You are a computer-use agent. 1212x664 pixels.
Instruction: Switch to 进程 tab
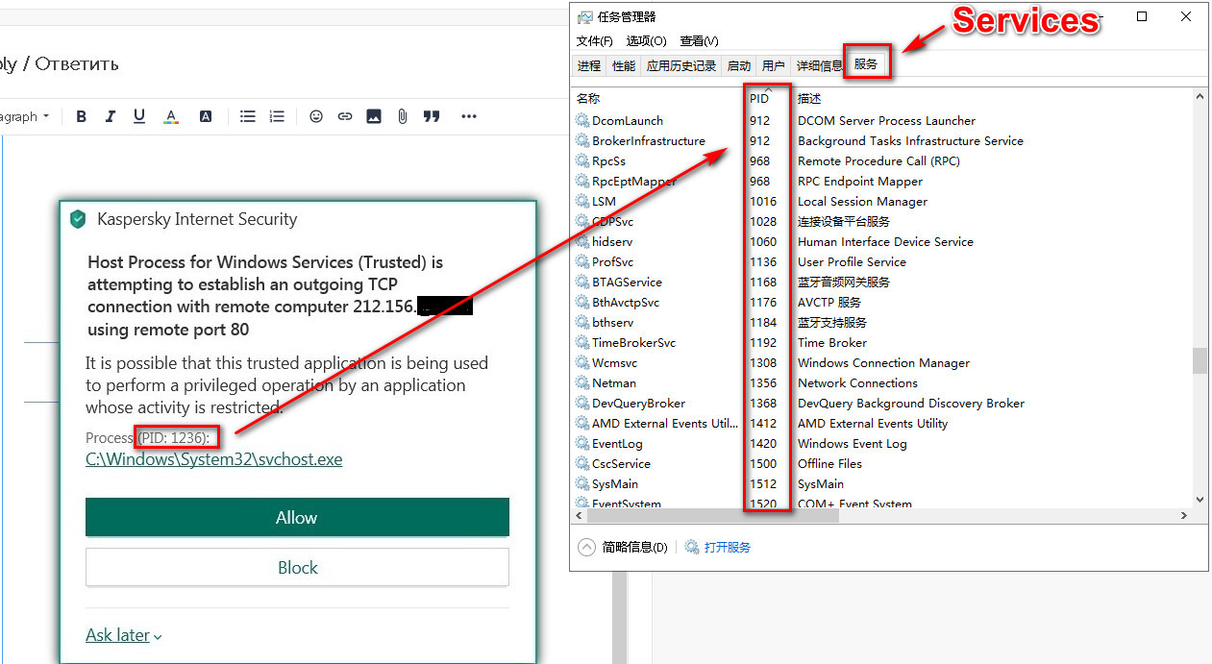click(589, 65)
